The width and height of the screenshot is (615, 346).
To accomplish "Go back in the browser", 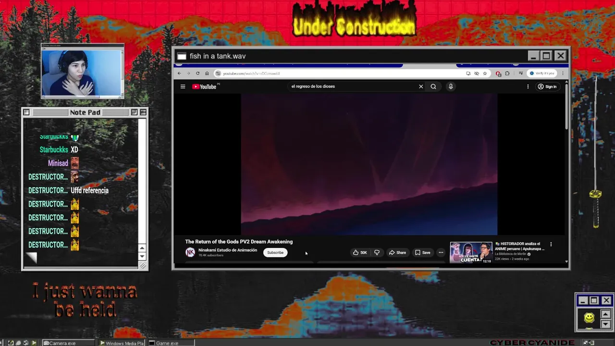I will point(179,74).
